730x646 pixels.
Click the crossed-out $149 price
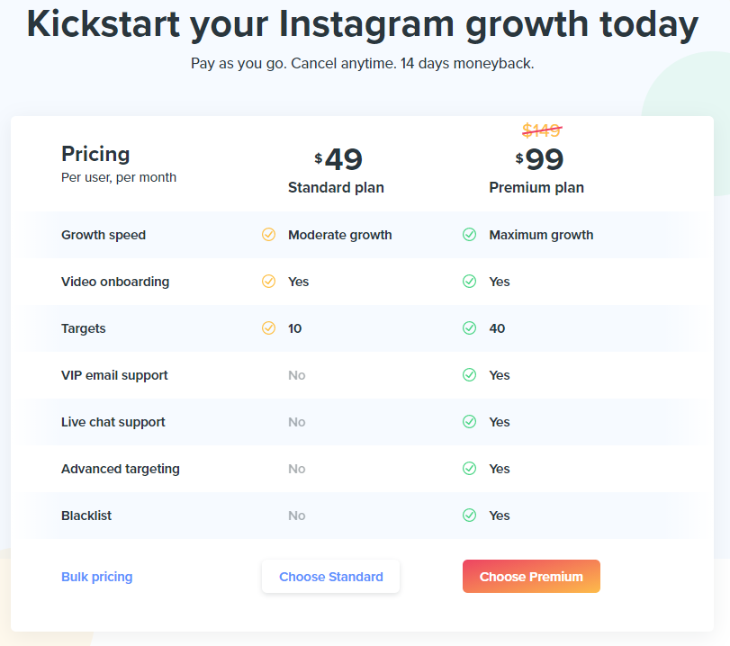(x=542, y=130)
